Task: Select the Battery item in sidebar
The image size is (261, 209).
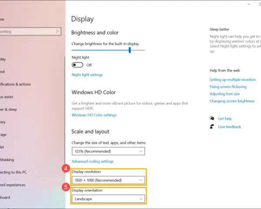Action: pos(3,122)
